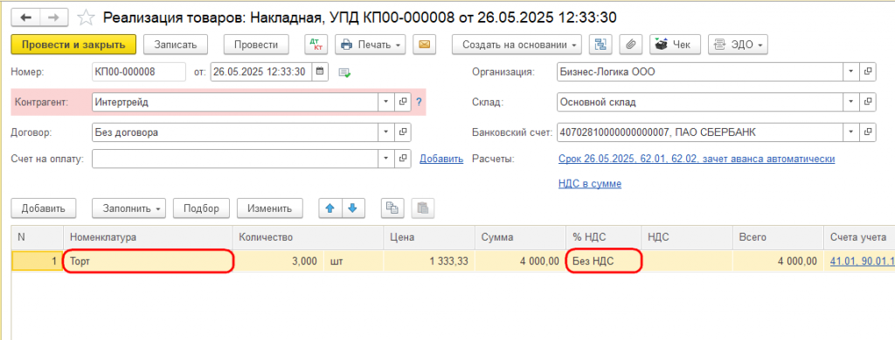
Task: Click Изменить button
Action: [270, 208]
